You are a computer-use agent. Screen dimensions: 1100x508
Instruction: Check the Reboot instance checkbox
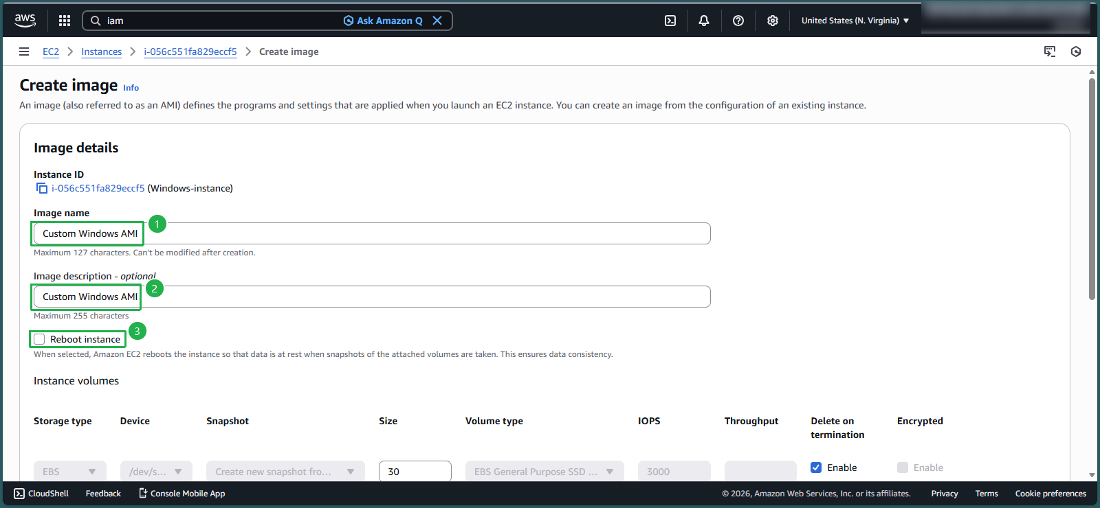(x=40, y=339)
